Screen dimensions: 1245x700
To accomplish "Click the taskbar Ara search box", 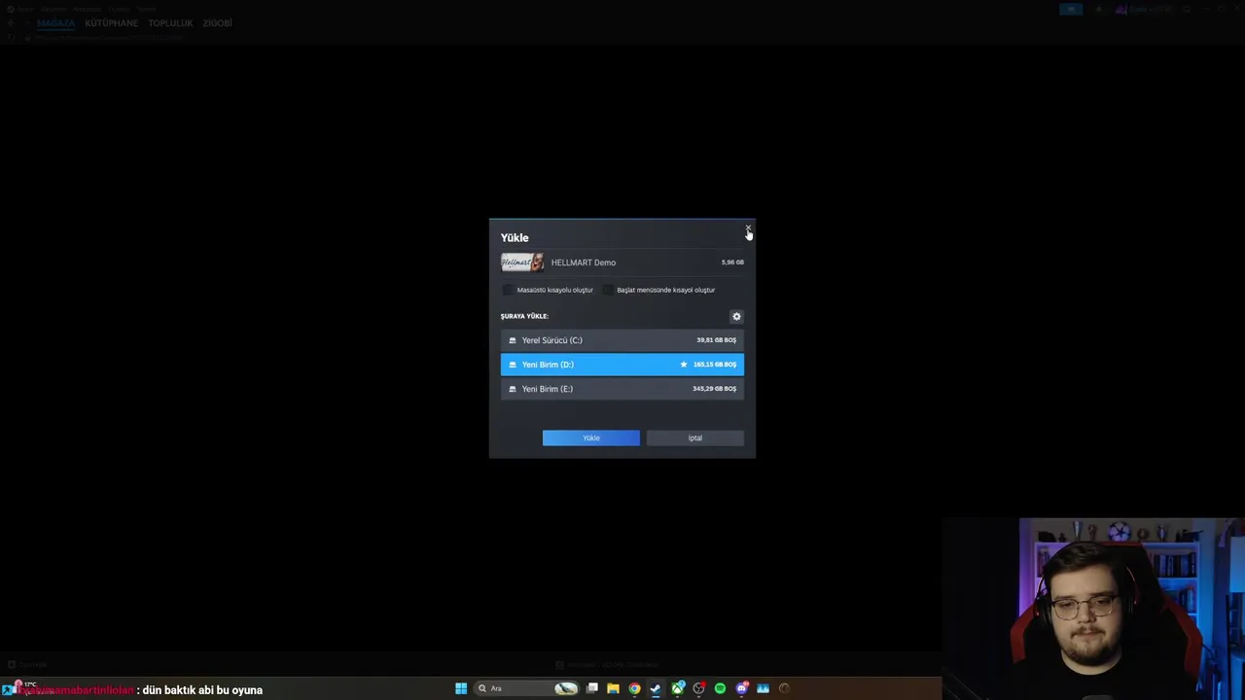I will (526, 688).
